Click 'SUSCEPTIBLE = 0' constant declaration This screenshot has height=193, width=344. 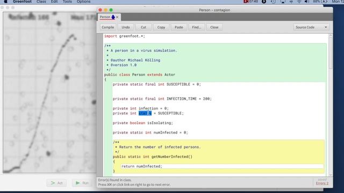coord(156,84)
